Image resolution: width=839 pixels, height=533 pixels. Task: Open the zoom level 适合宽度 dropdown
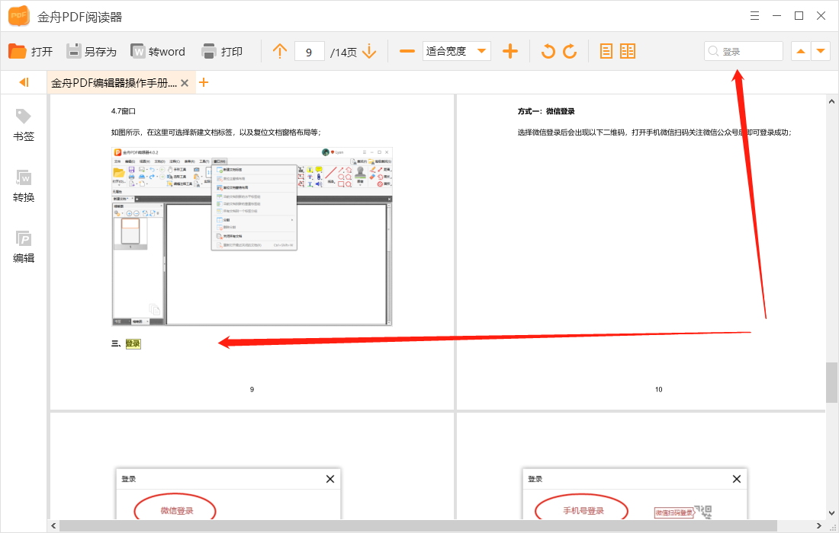tap(456, 50)
